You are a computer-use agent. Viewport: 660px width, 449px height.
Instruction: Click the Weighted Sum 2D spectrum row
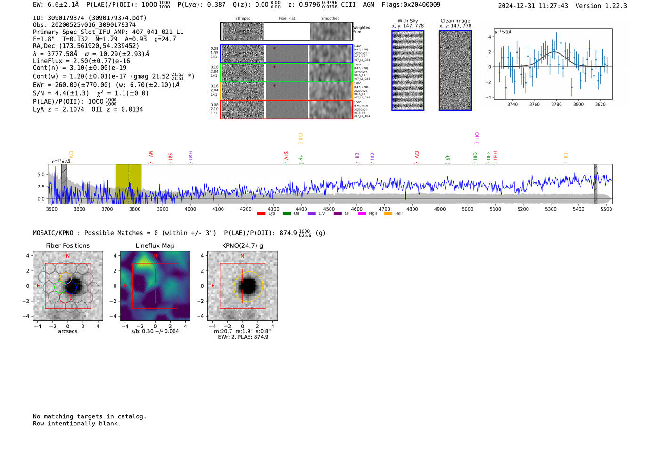click(x=286, y=31)
